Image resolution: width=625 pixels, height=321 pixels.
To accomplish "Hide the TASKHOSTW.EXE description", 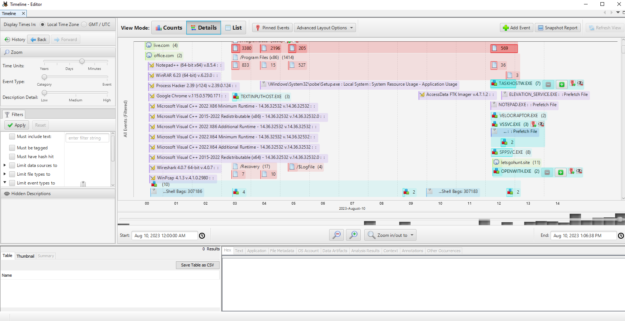I will [x=580, y=84].
